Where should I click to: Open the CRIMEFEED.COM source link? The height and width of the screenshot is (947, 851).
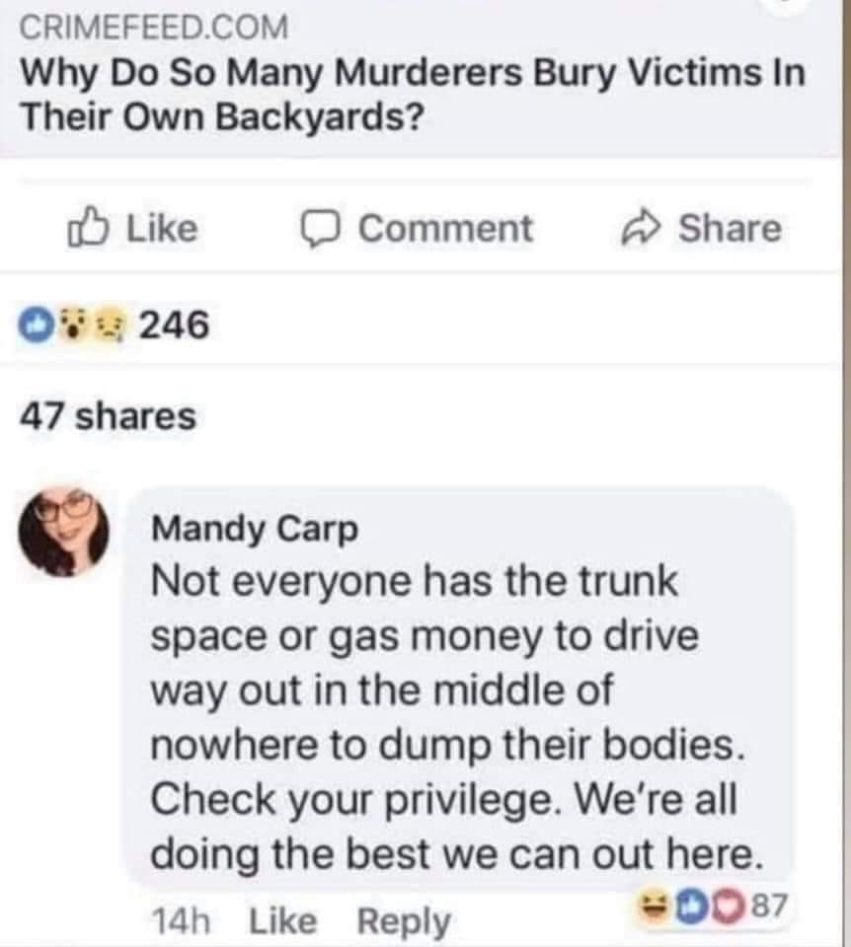click(155, 28)
